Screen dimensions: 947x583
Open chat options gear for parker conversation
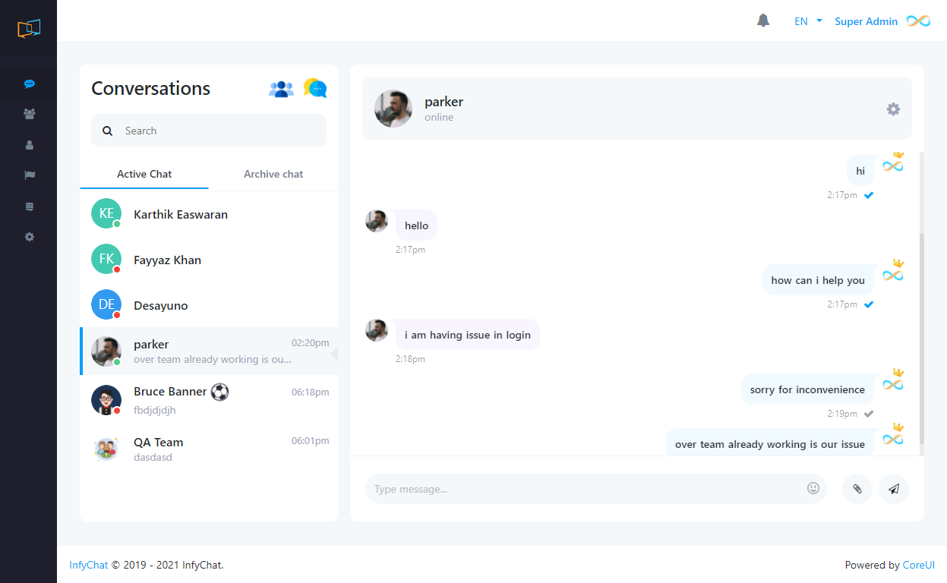[893, 109]
